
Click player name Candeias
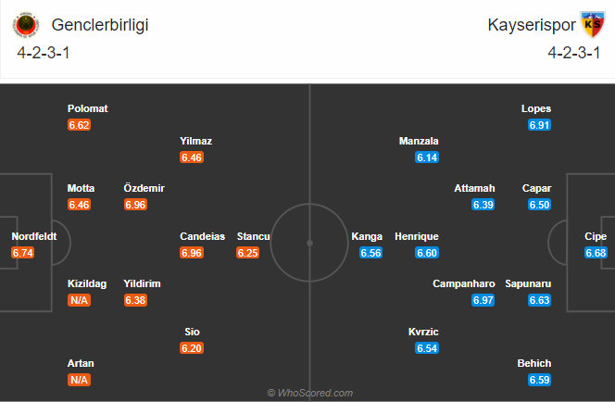click(x=203, y=236)
